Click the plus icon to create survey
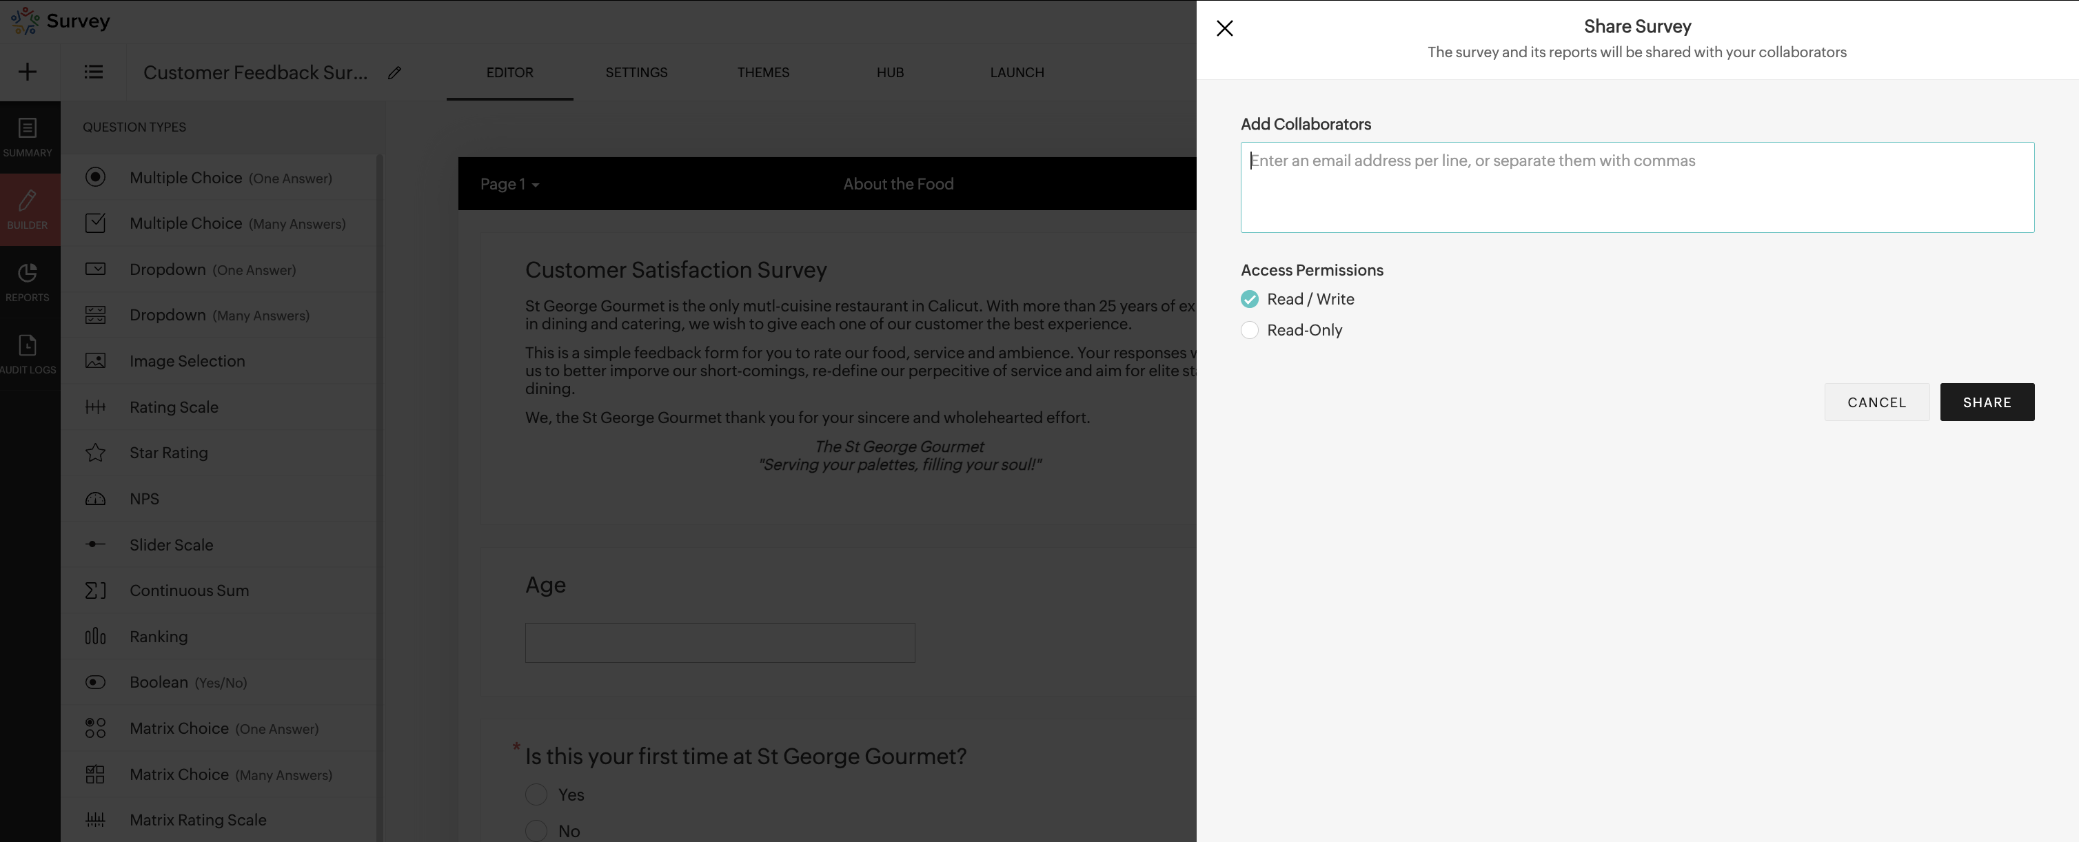Image resolution: width=2079 pixels, height=842 pixels. (28, 72)
